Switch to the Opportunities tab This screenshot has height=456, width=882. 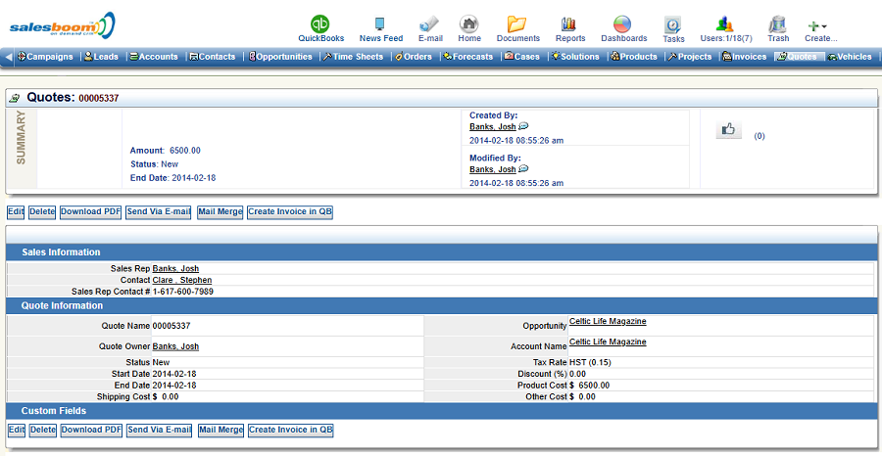[x=282, y=57]
